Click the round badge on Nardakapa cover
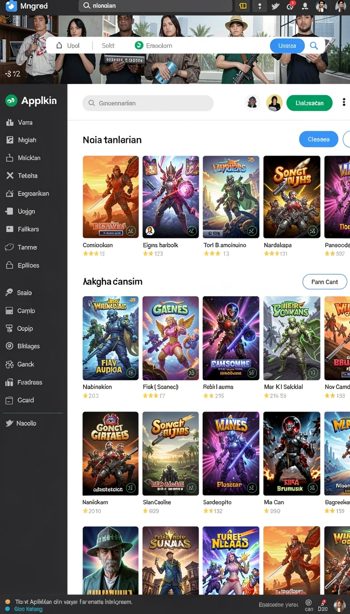Image resolution: width=350 pixels, height=614 pixels. (313, 231)
